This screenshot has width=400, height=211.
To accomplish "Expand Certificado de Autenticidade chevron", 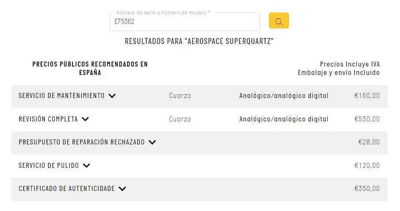I will click(122, 189).
